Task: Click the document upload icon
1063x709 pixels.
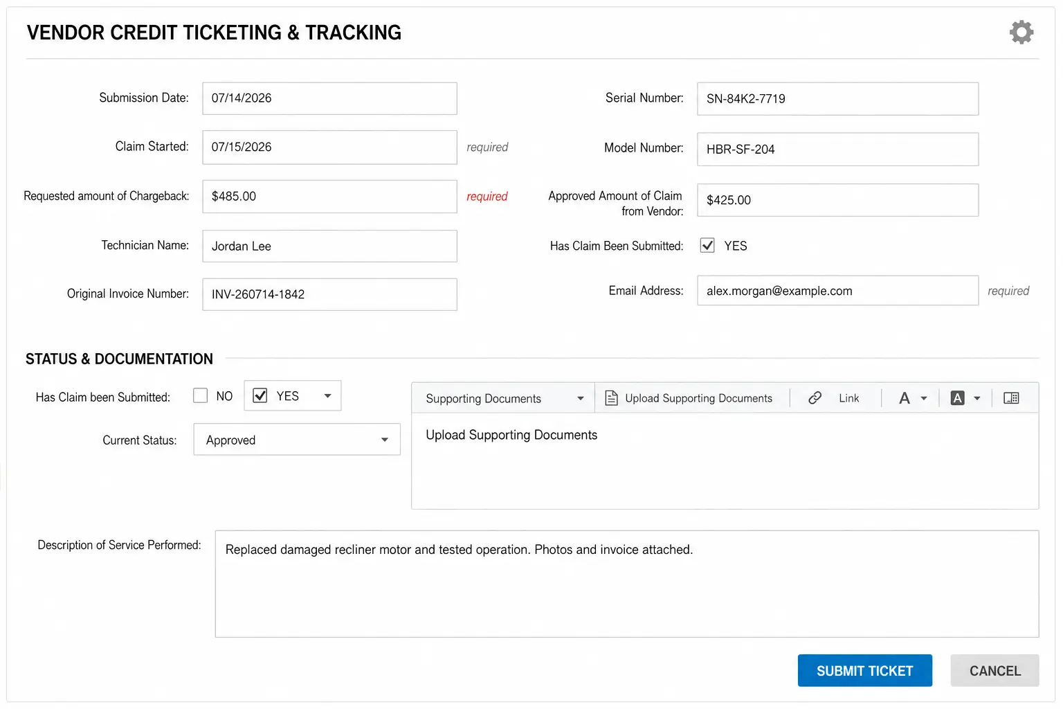Action: click(x=611, y=398)
